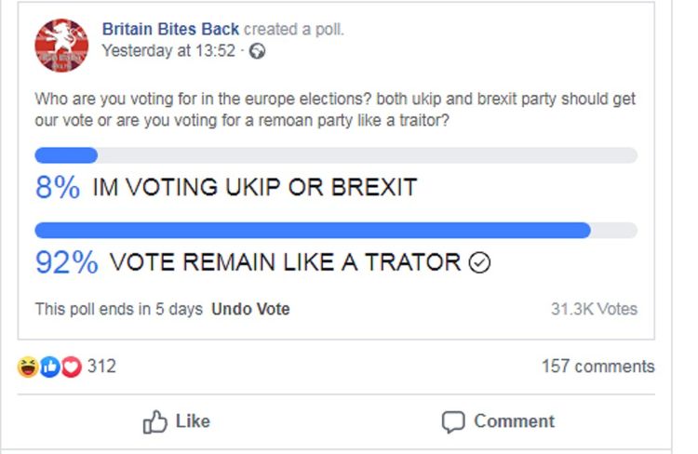Image resolution: width=698 pixels, height=454 pixels.
Task: Click the Like thumbs-up outline icon
Action: click(154, 421)
